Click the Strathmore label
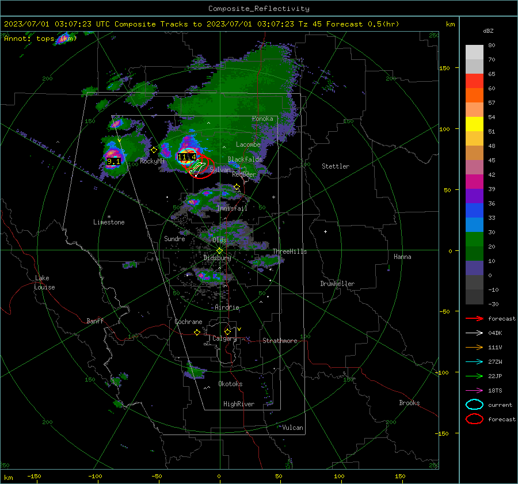518x484 pixels. (280, 341)
